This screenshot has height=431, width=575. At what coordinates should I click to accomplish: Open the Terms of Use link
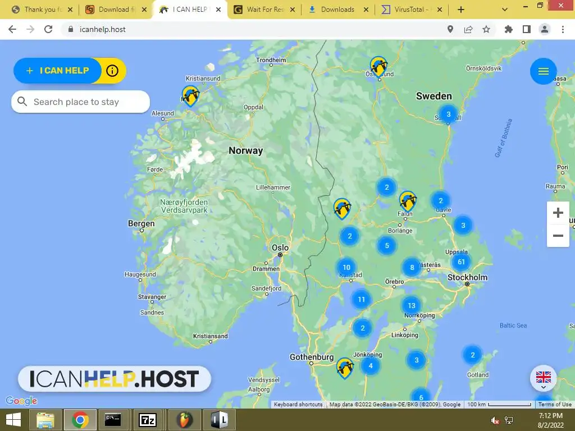point(554,404)
